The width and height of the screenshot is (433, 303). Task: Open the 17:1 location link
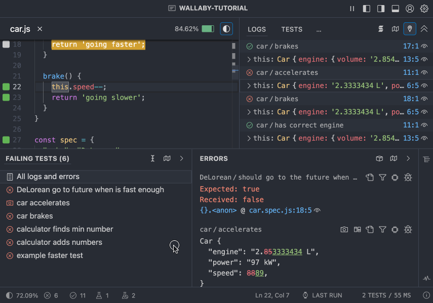click(x=411, y=46)
